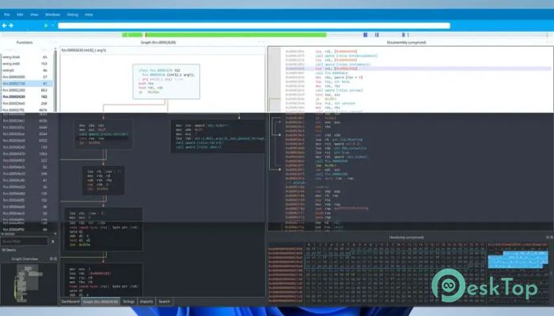
Task: Select entry.init0 in the Functions list
Action: click(27, 63)
